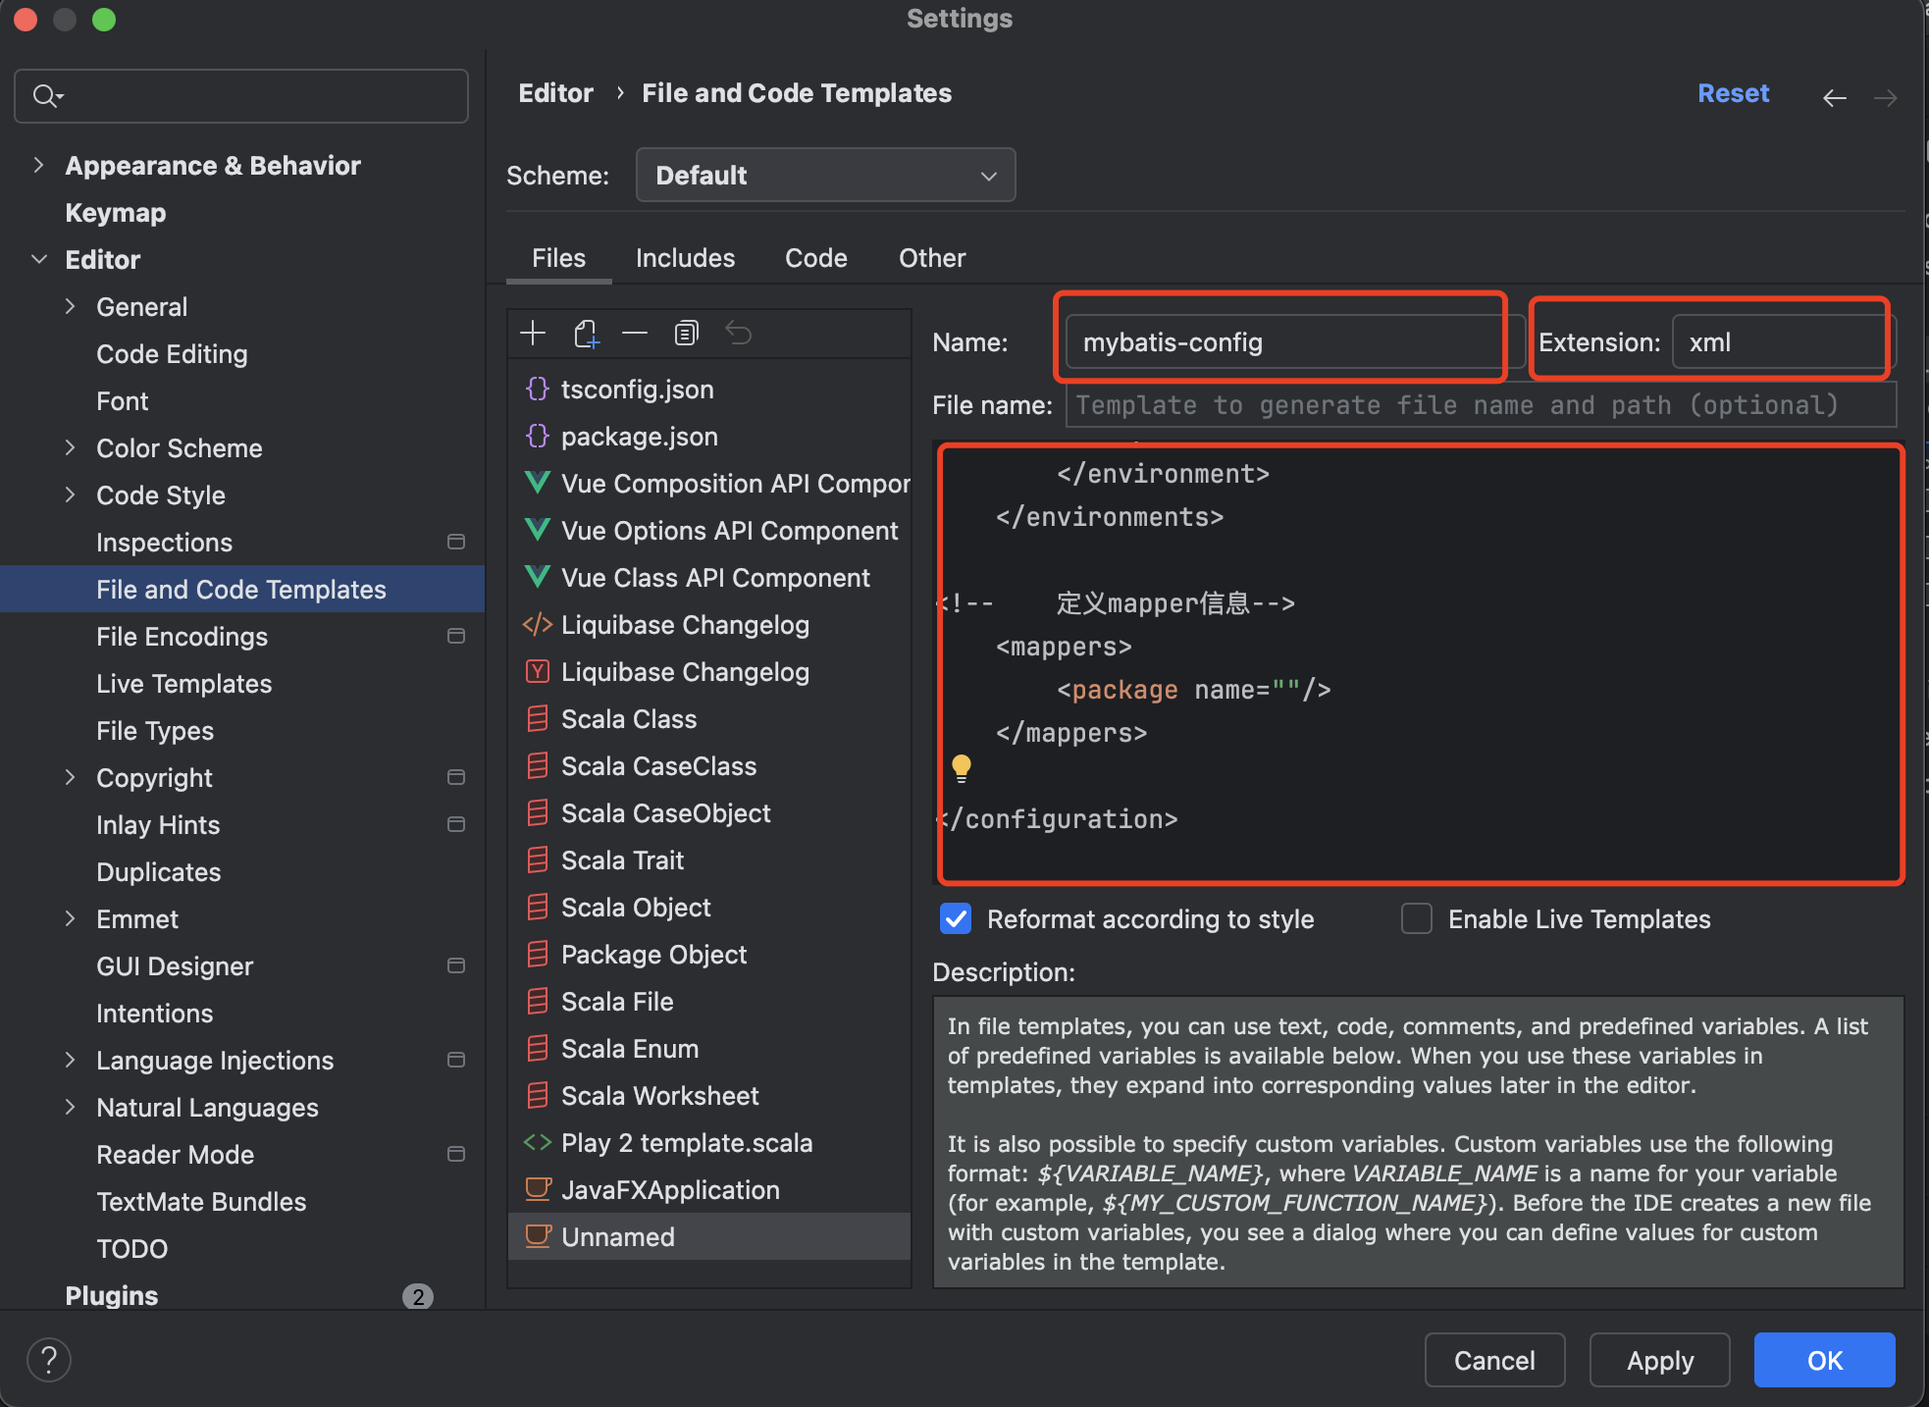The image size is (1929, 1407).
Task: Click the Revert template arrow icon
Action: coord(738,334)
